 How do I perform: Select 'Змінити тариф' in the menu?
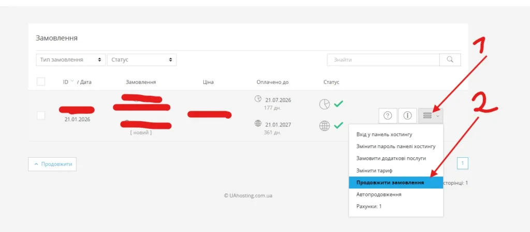(374, 170)
